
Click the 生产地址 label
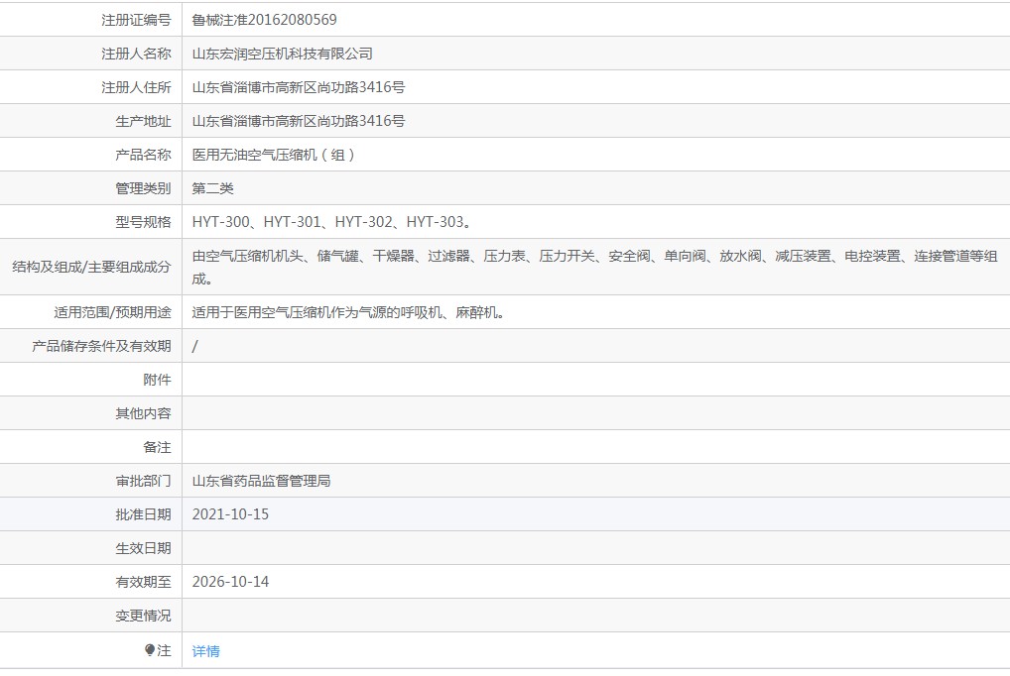coord(143,120)
